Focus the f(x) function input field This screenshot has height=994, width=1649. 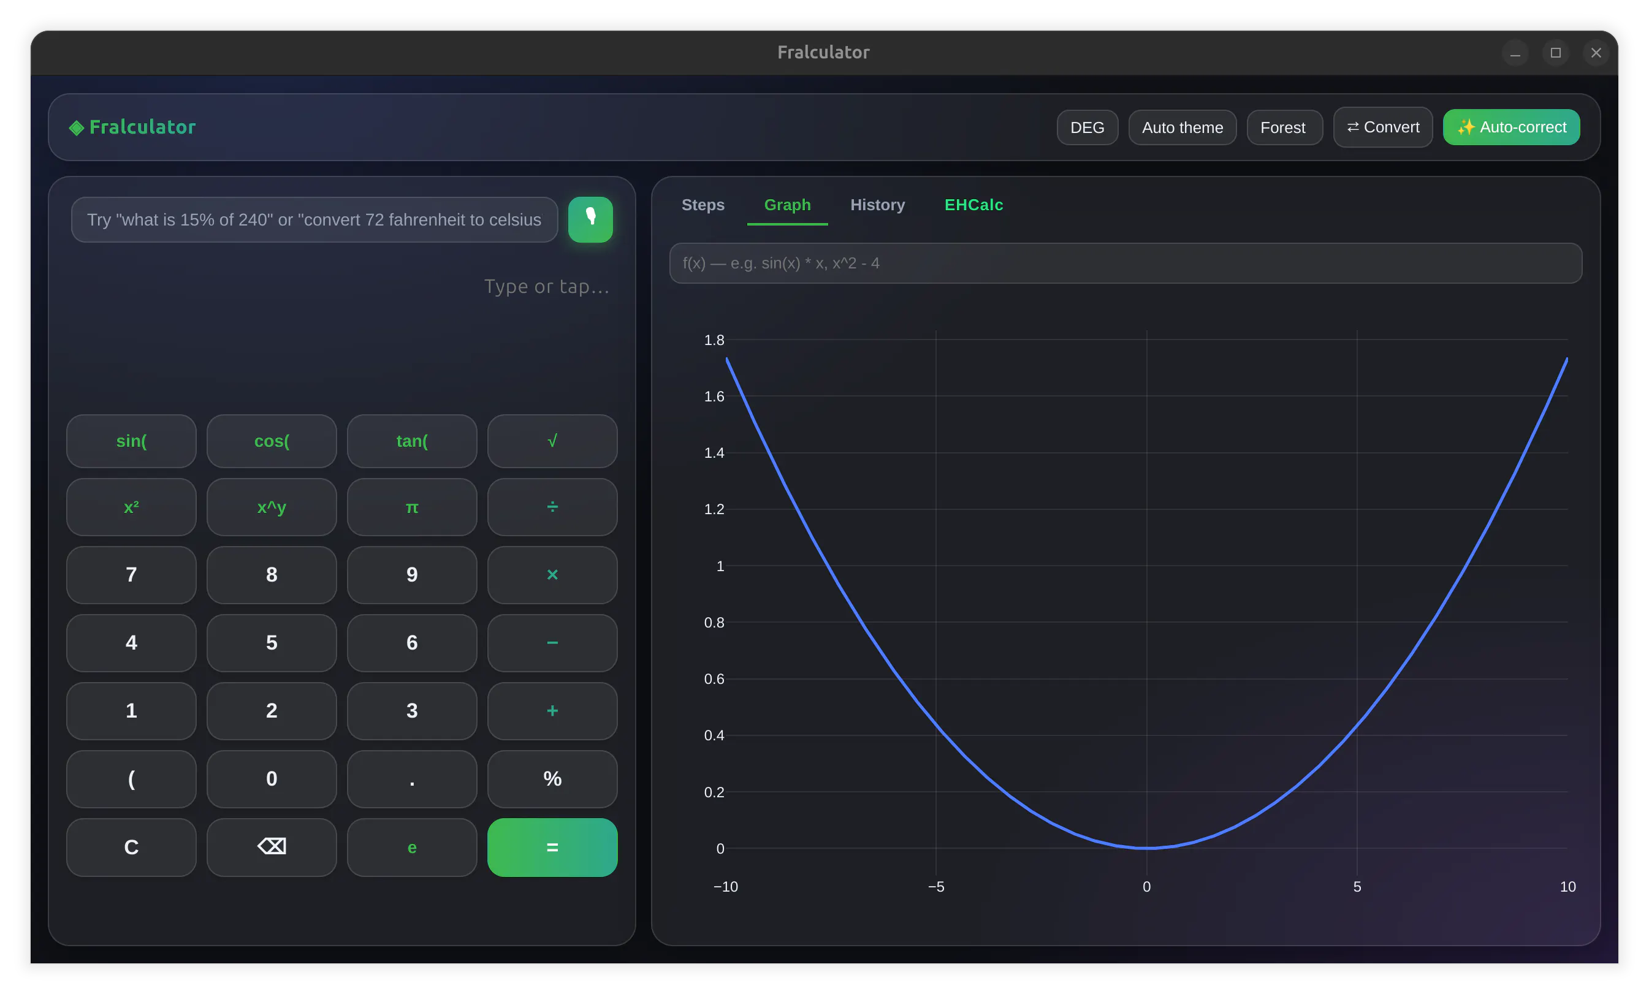[1125, 263]
